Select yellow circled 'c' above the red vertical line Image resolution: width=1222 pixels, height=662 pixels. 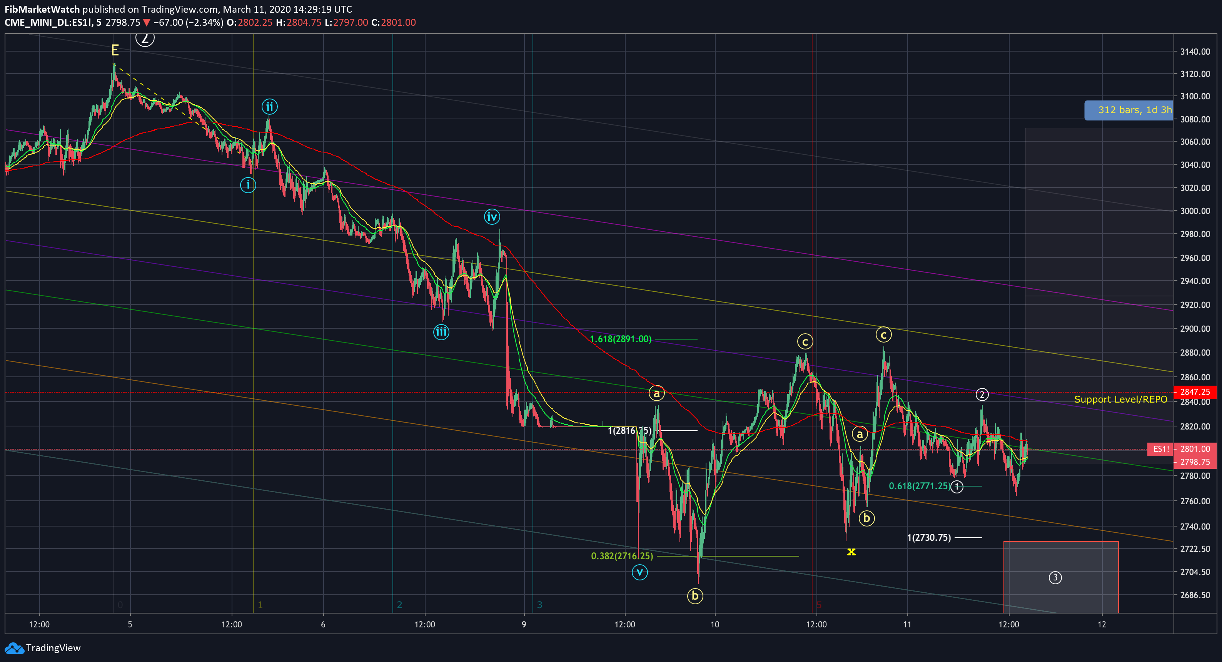[x=805, y=341]
